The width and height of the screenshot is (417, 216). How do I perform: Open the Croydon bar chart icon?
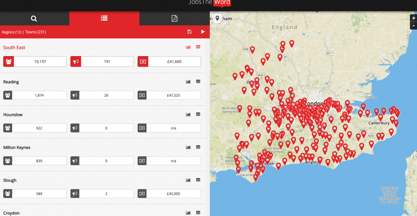(x=188, y=213)
